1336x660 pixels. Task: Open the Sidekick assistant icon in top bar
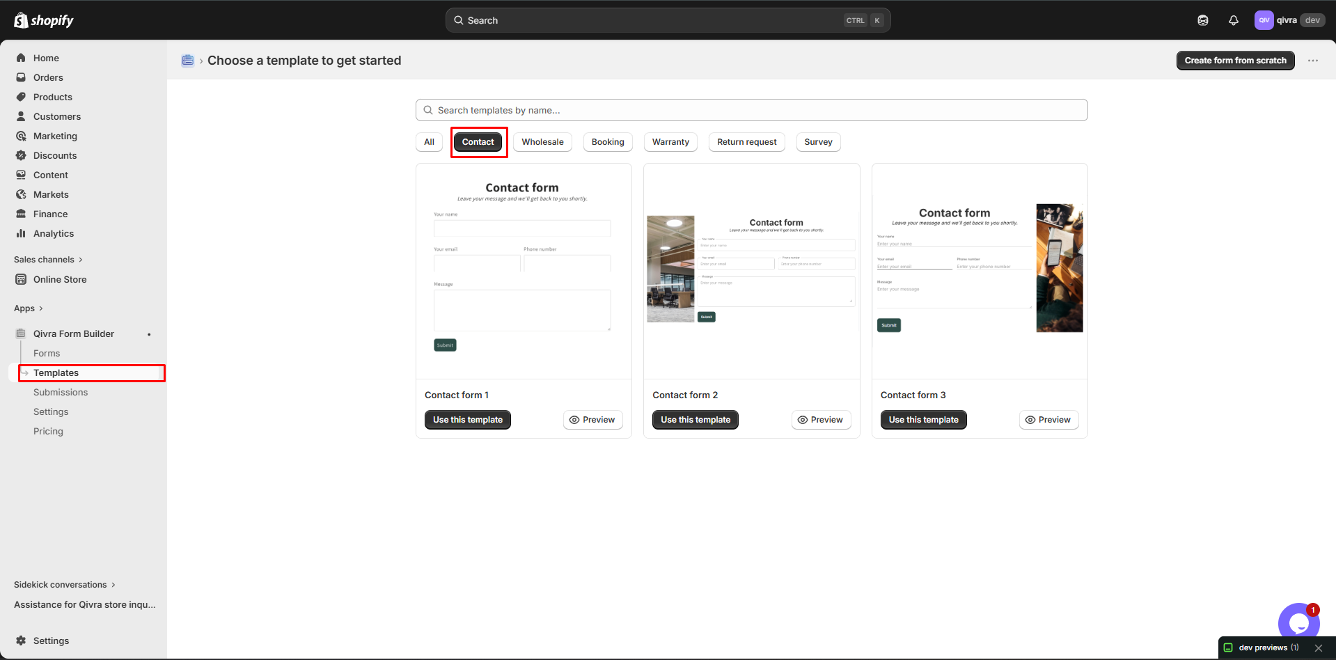[1202, 20]
